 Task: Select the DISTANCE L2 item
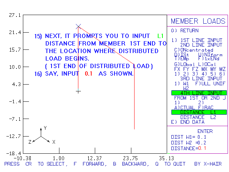[199, 117]
